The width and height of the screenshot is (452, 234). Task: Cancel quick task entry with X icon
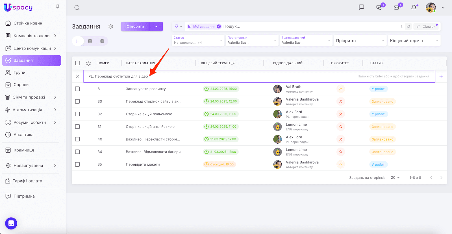(x=78, y=76)
